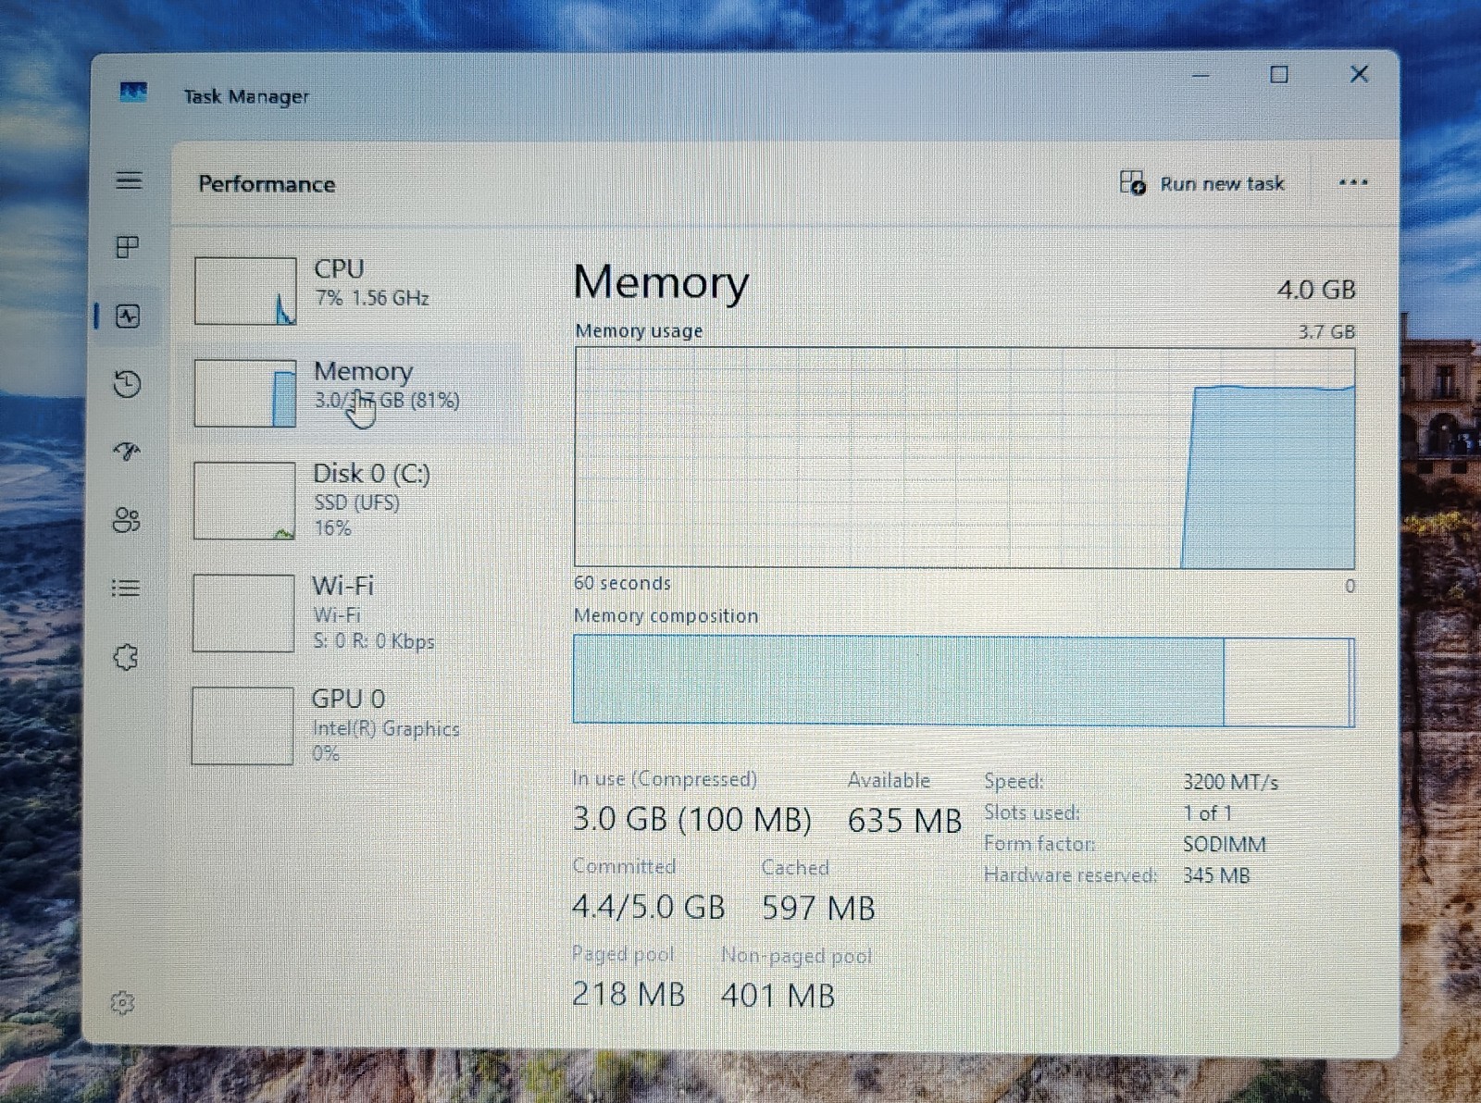Click the Memory composition label

point(666,615)
